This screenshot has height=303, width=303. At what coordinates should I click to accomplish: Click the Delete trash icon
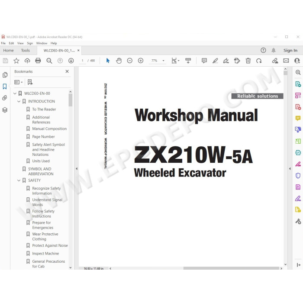248,61
